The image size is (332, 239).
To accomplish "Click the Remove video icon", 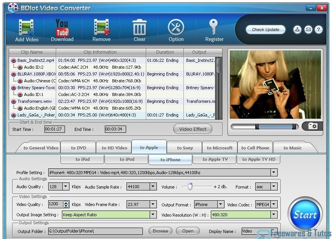I will 101,30.
